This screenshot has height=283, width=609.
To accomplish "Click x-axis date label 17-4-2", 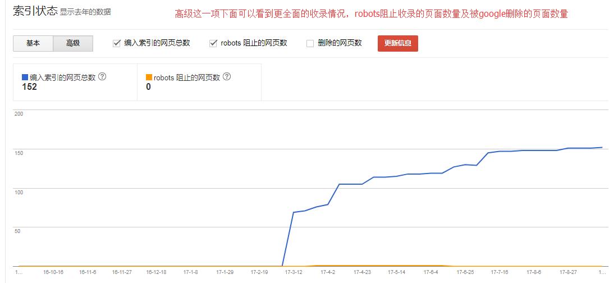I will pos(328,272).
